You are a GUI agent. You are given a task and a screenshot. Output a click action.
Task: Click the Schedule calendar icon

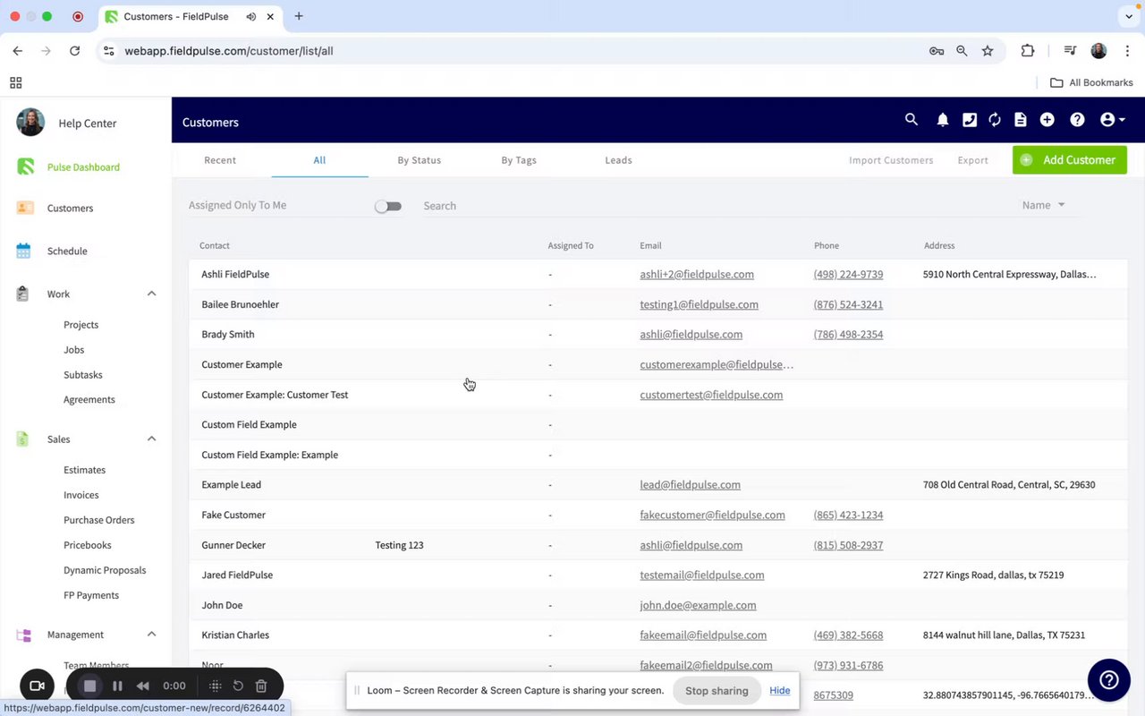click(24, 251)
